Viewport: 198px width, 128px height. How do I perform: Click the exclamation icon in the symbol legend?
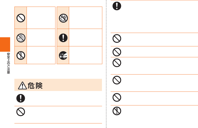(62, 38)
